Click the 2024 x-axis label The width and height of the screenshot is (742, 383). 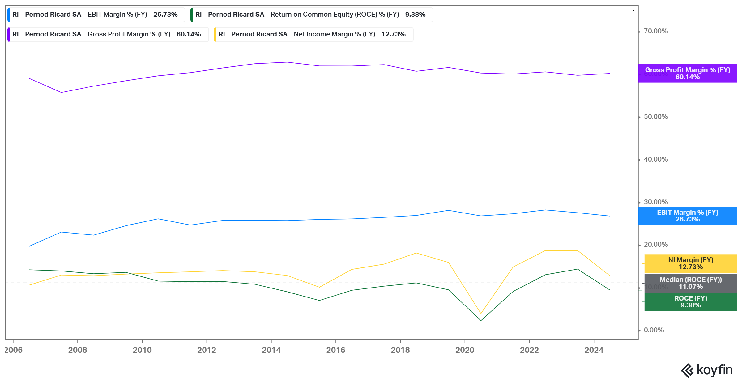coord(594,350)
